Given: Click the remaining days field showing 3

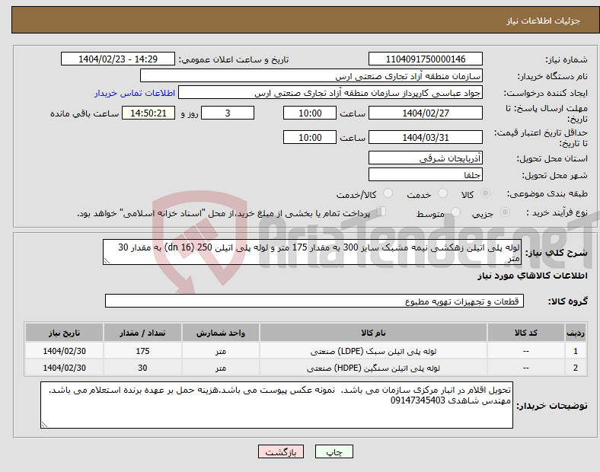Looking at the screenshot, I should pyautogui.click(x=228, y=113).
